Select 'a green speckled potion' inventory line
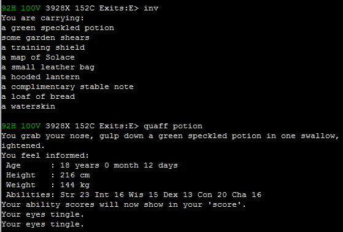Screen dimensions: 343x232 coord(58,28)
